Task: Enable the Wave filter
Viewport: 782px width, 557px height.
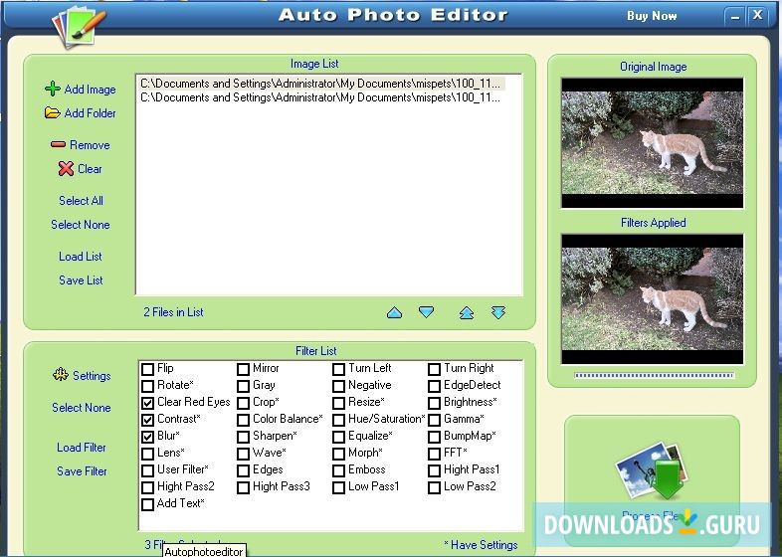Action: [x=243, y=454]
